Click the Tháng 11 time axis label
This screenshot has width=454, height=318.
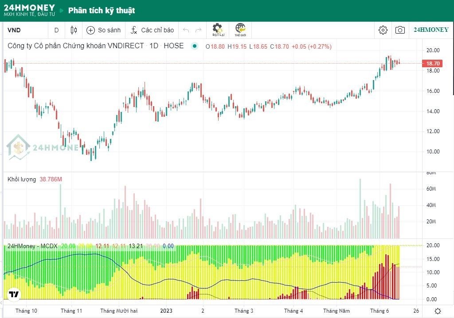[71, 311]
